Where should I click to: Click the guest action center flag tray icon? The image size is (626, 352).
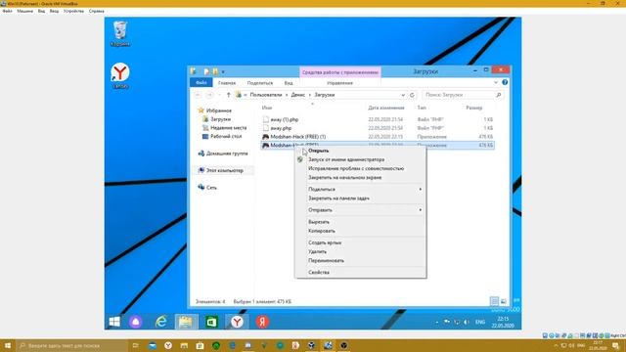(x=447, y=322)
